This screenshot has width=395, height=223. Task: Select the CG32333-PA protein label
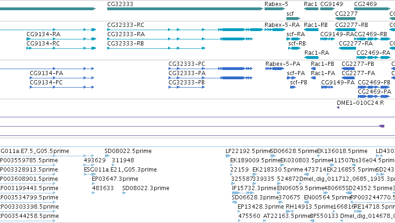coord(187,73)
